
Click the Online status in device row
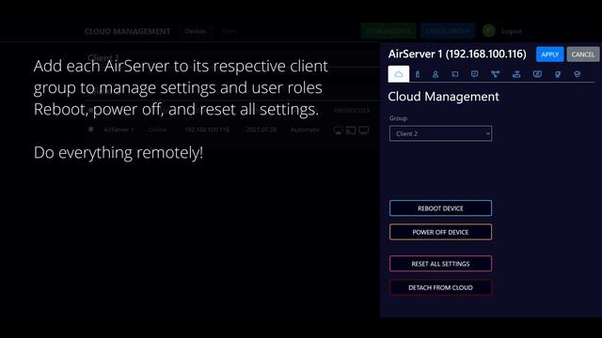(x=157, y=130)
